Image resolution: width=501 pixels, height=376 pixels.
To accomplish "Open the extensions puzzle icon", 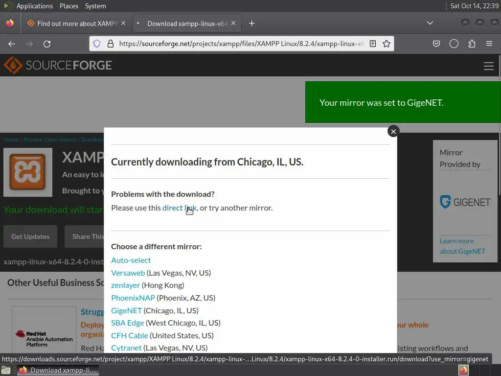I will pos(472,44).
